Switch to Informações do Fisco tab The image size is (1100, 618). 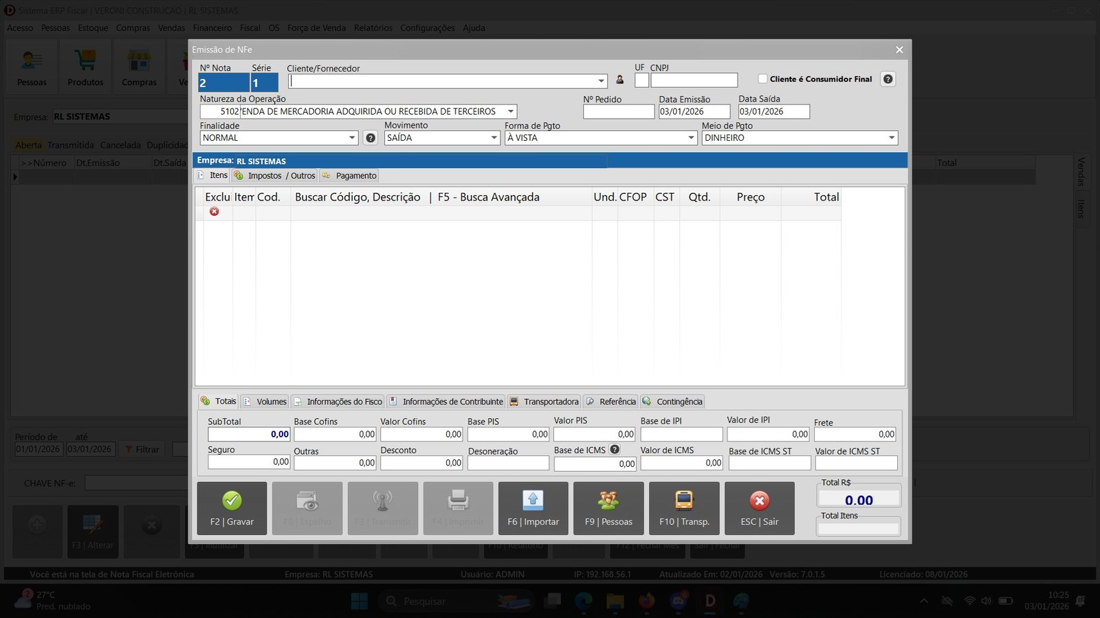(x=338, y=402)
